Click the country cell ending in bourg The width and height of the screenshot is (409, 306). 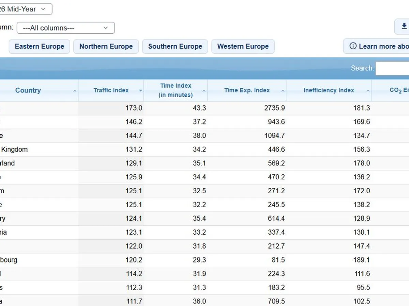[x=39, y=260]
